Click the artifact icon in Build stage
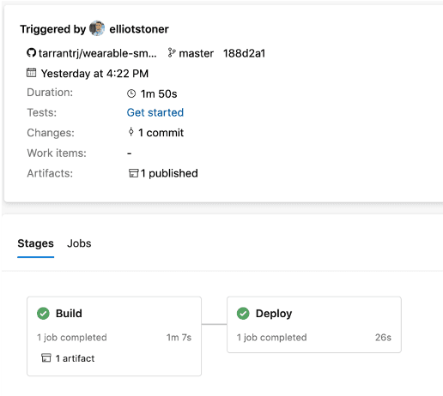Image resolution: width=443 pixels, height=396 pixels. point(46,357)
